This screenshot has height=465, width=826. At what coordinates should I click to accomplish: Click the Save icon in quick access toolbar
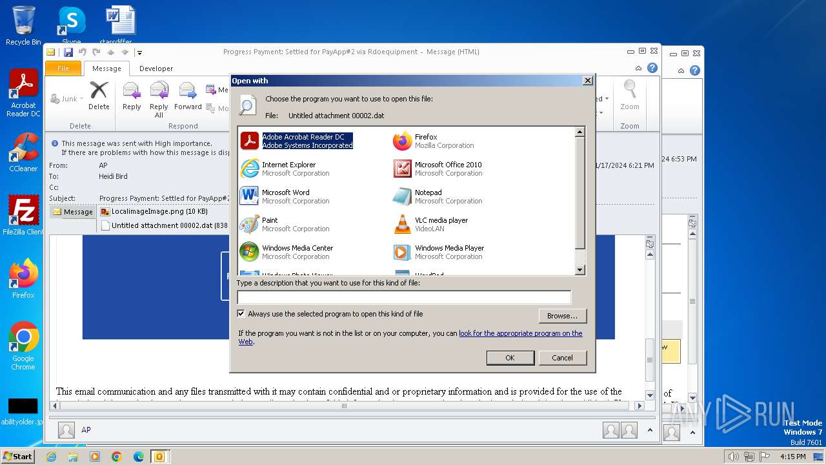click(x=68, y=52)
